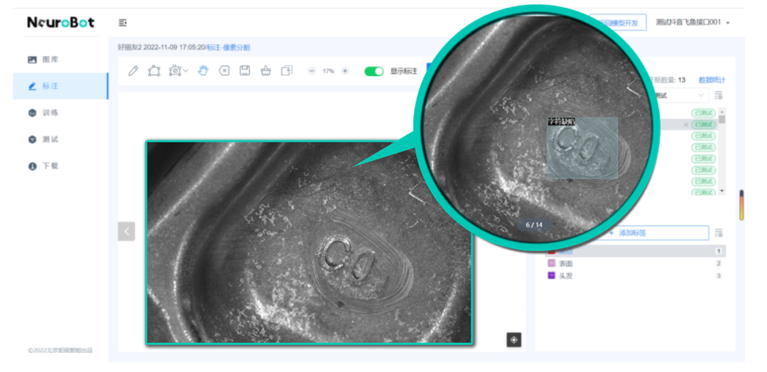Save annotations with the floppy disk icon

click(244, 71)
